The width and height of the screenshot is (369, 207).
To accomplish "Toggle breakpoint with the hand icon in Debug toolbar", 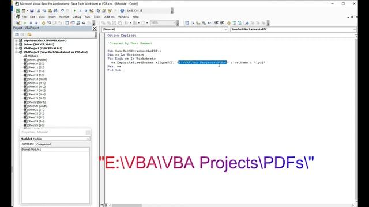I will point(43,23).
